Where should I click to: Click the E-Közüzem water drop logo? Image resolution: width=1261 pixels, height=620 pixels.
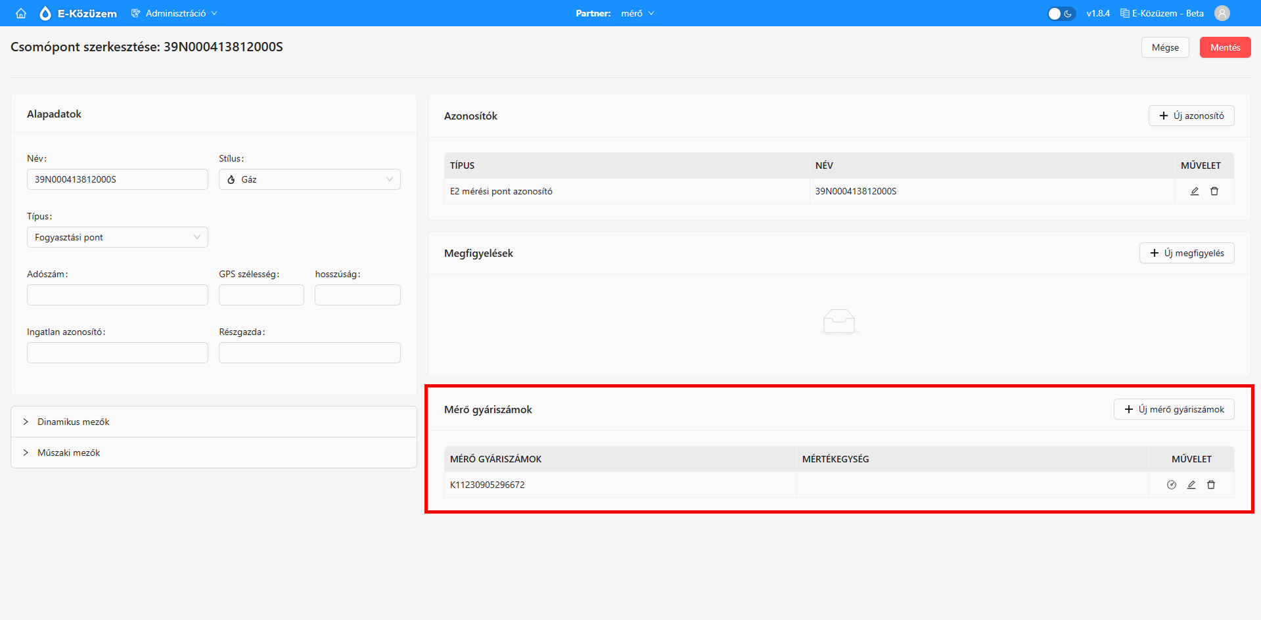point(45,13)
